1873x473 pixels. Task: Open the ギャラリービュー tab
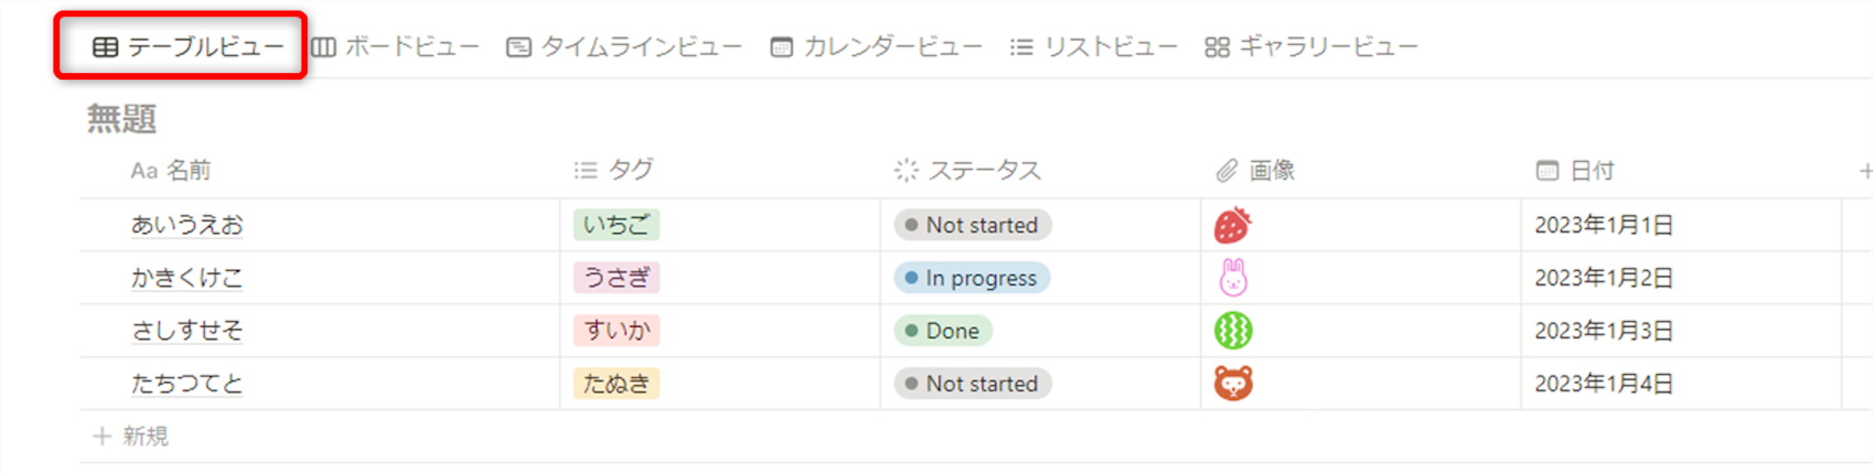coord(1311,47)
